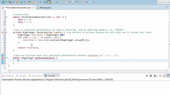Toggle Mark Occurrences highlighted button
170x95 pixels.
tap(49, 2)
